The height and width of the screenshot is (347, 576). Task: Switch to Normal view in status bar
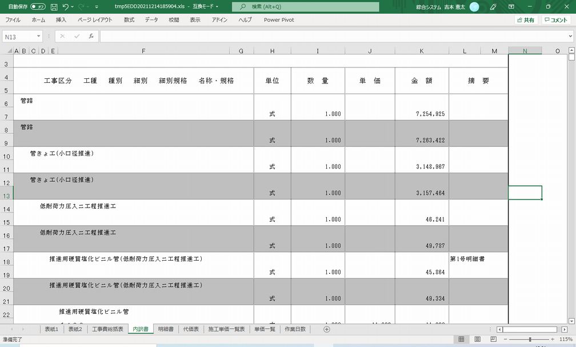(x=461, y=340)
